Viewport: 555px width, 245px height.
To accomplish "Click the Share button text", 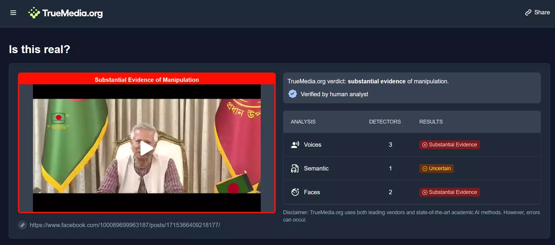I will click(x=542, y=13).
